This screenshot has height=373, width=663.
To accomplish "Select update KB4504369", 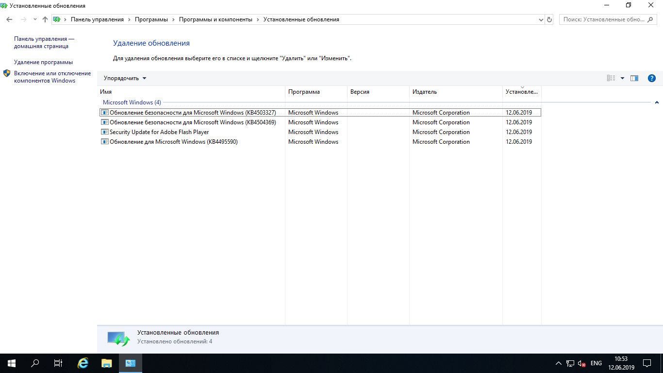I will [x=320, y=122].
